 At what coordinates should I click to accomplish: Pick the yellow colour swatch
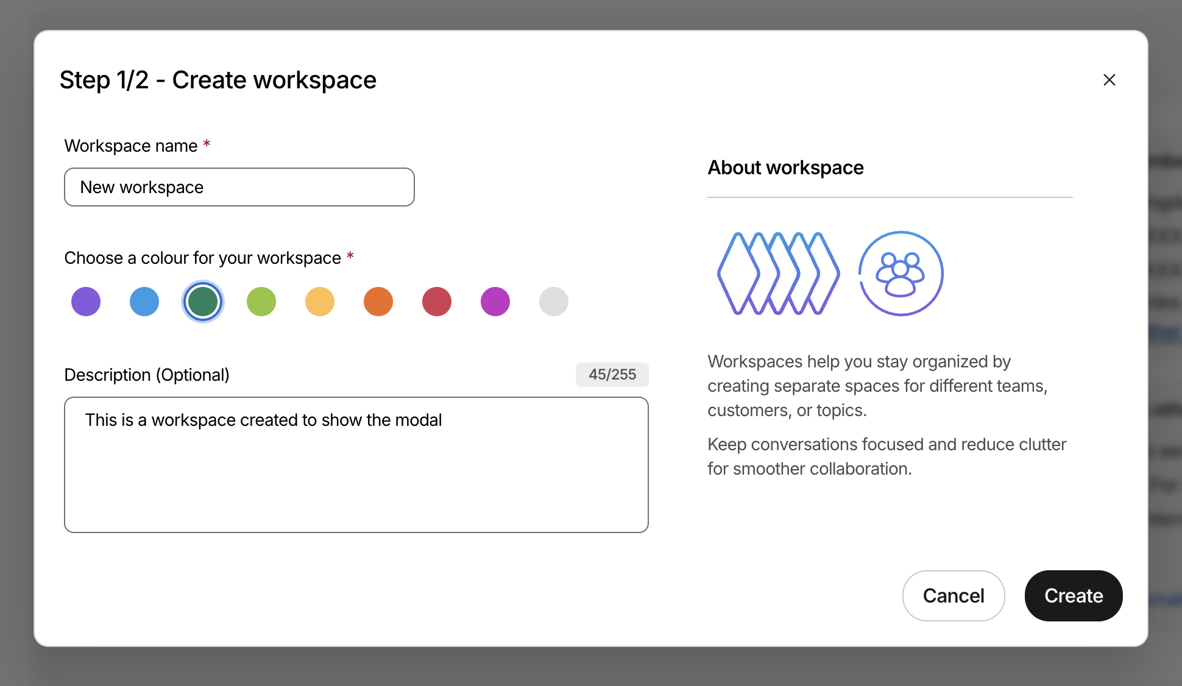pos(320,302)
